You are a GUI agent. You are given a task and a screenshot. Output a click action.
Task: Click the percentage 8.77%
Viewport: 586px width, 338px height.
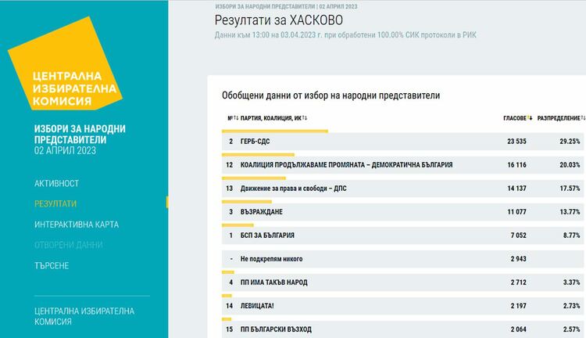click(x=571, y=236)
